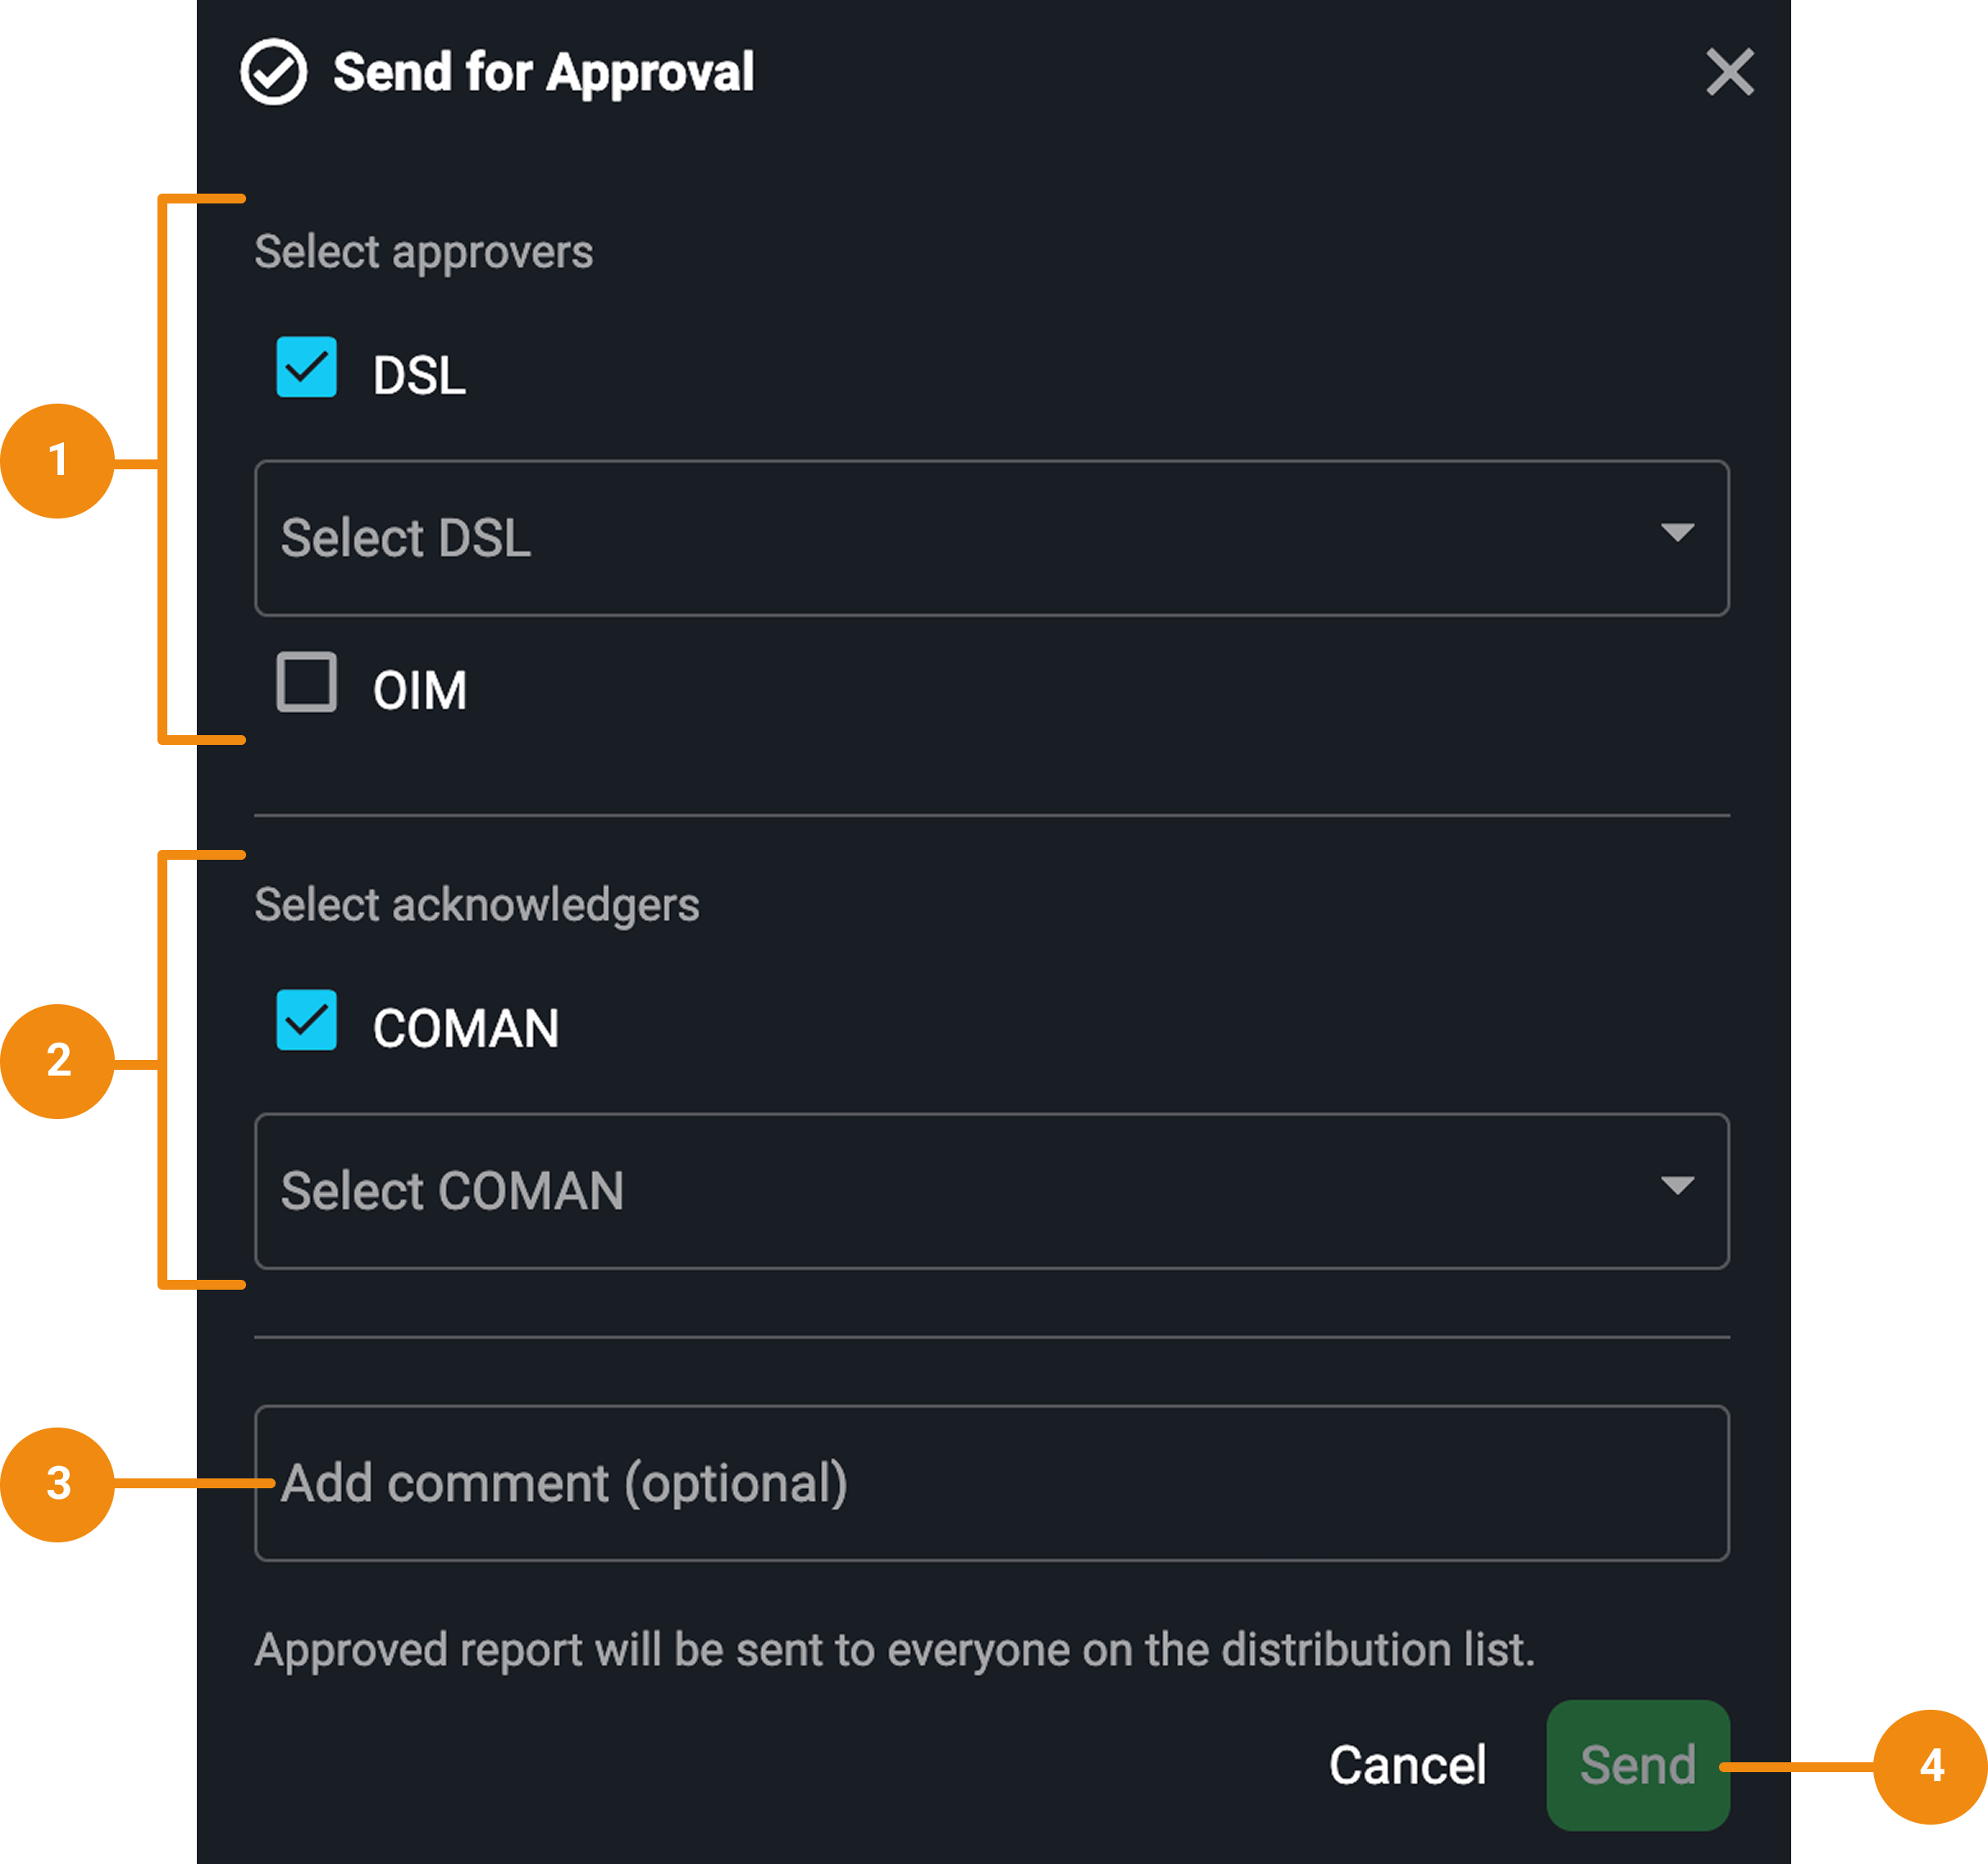This screenshot has height=1864, width=1988.
Task: Click the Select DSL dropdown arrow
Action: click(1677, 532)
